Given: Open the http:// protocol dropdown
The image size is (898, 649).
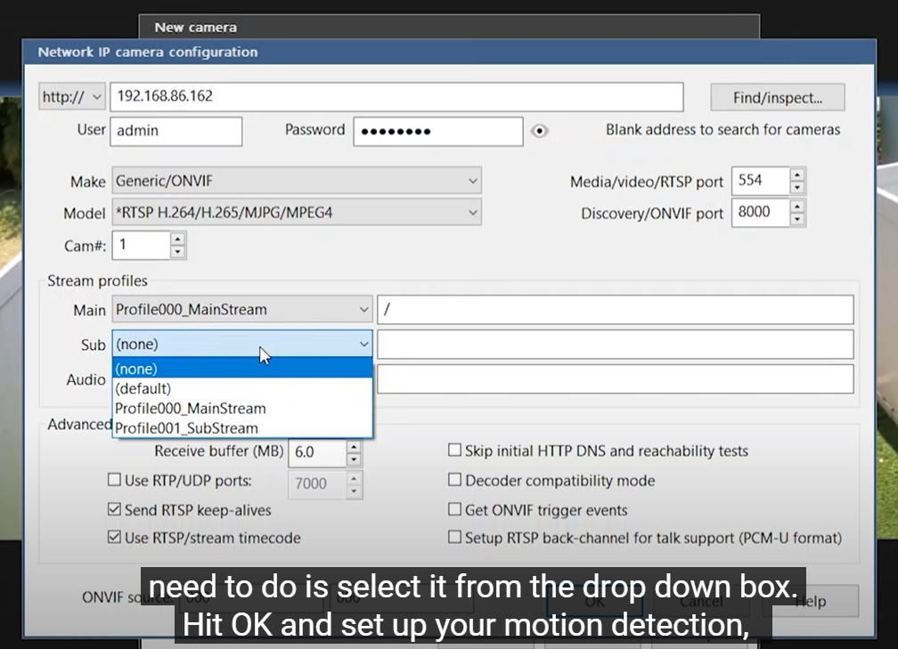Looking at the screenshot, I should coord(73,96).
